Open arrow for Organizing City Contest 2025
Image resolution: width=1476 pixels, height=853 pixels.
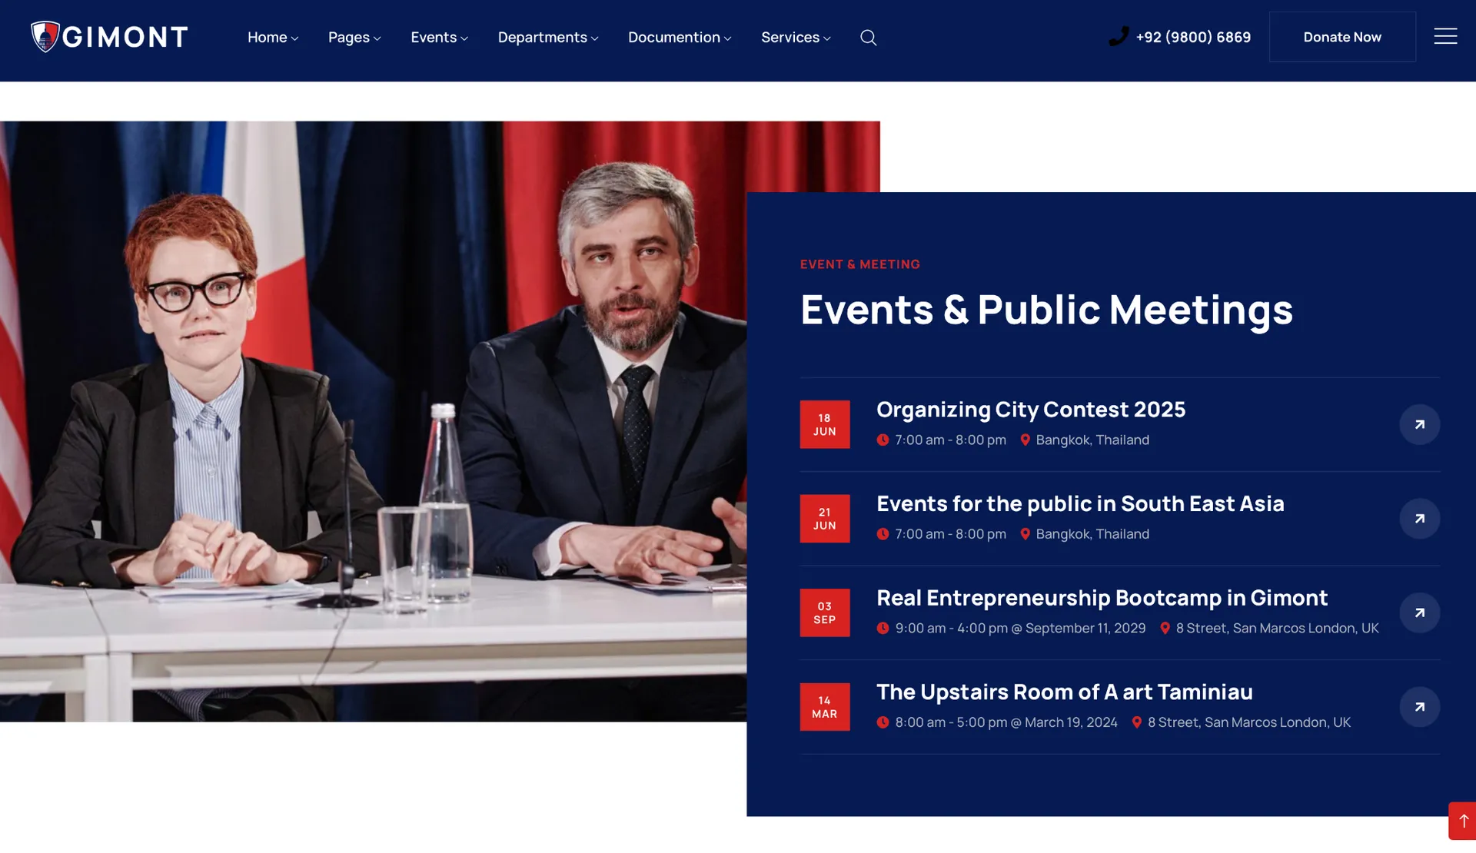1419,424
